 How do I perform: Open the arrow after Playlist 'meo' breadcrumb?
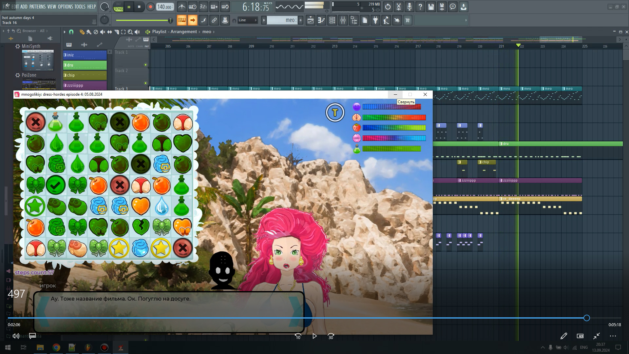(x=214, y=32)
